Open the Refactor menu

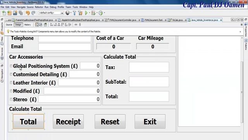pyautogui.click(x=39, y=7)
